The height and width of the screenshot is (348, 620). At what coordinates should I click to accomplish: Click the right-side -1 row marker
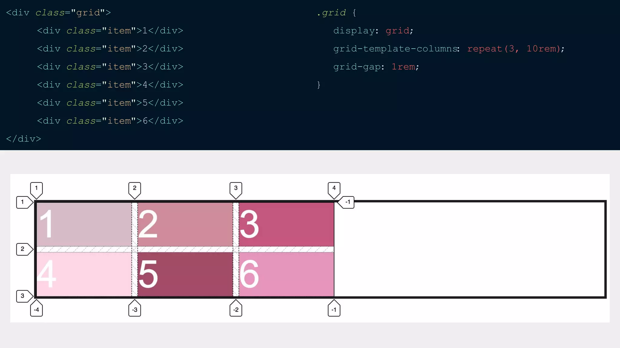tap(347, 202)
